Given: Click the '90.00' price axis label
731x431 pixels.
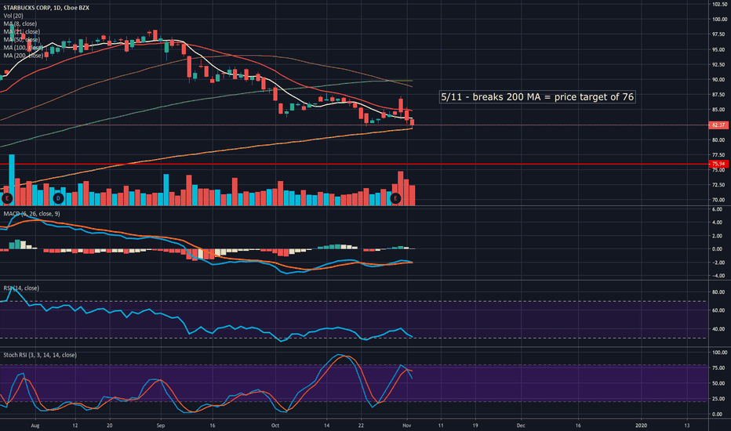Looking at the screenshot, I should (719, 80).
